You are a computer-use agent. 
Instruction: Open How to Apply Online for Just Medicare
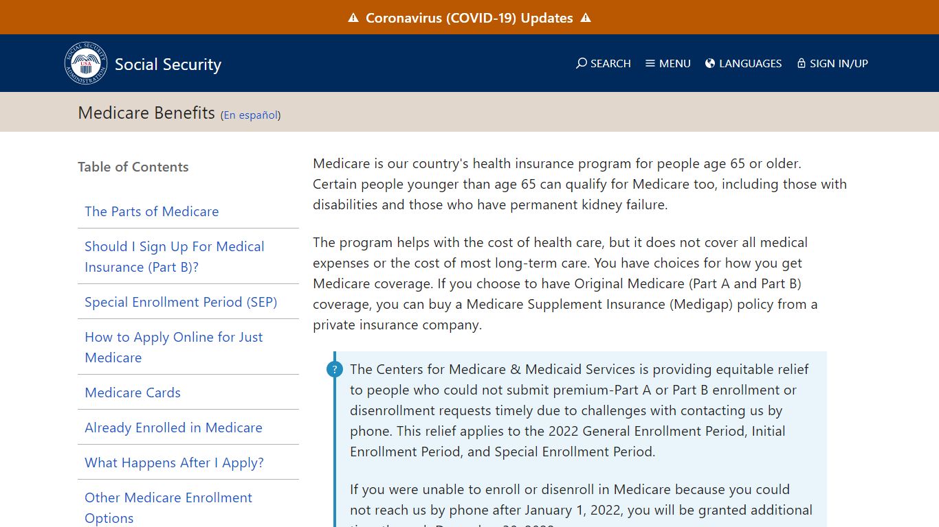(174, 347)
